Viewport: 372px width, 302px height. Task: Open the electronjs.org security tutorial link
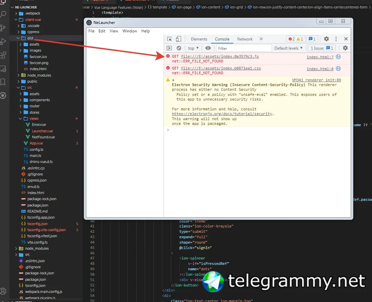(x=222, y=114)
